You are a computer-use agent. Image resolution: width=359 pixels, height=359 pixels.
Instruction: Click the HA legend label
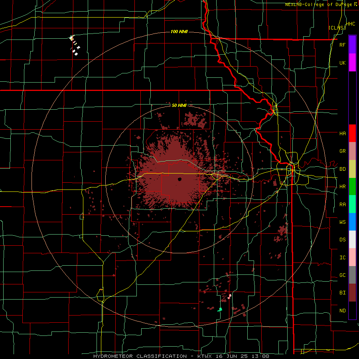tap(342, 134)
